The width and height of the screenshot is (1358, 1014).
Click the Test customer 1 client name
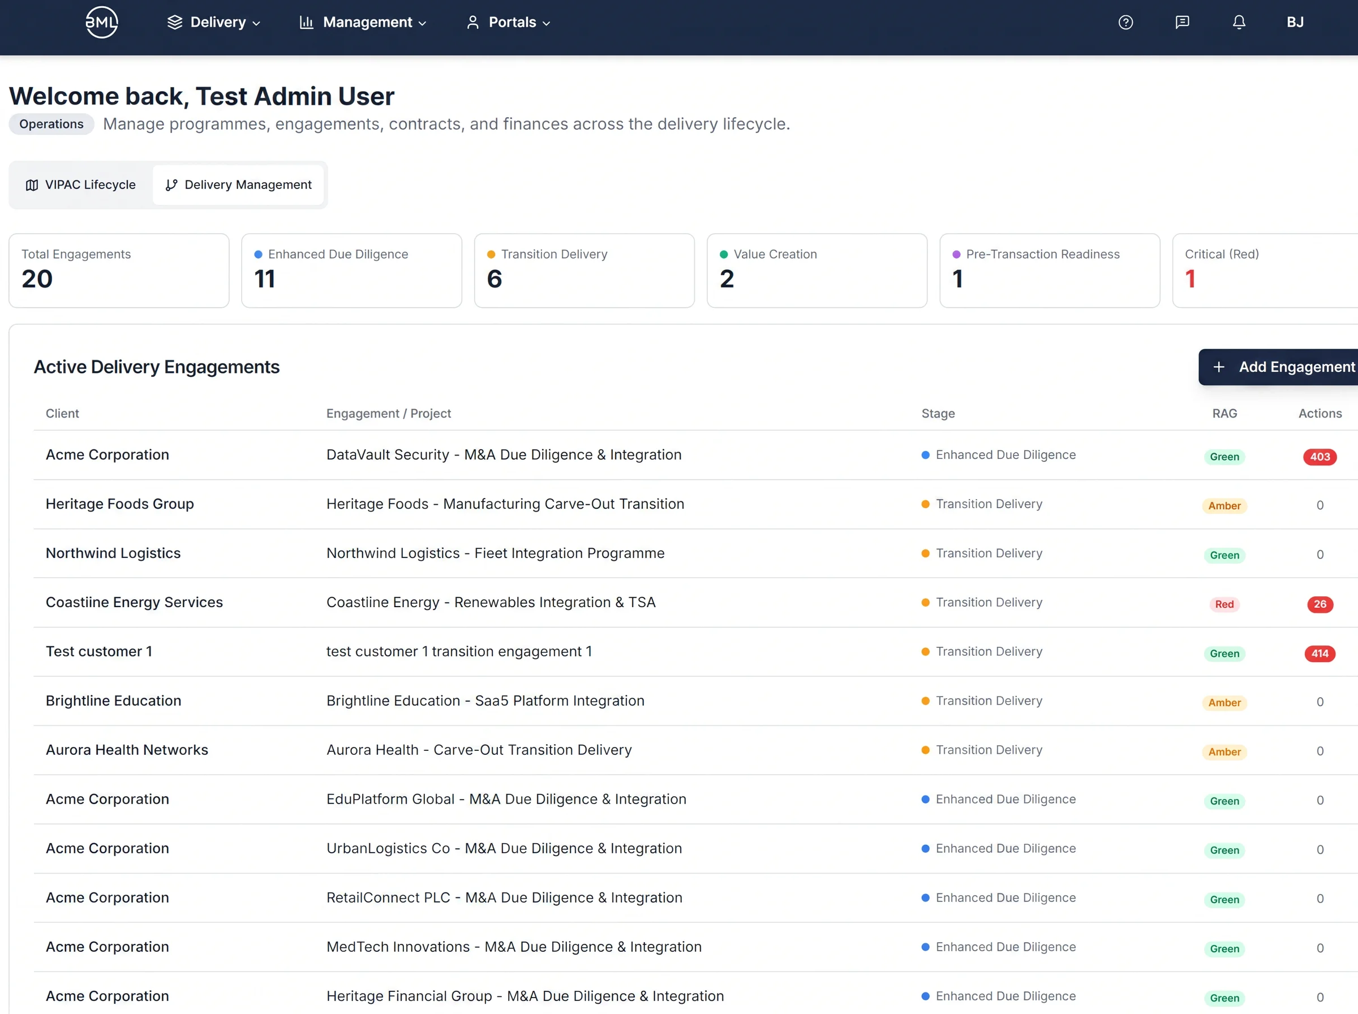(99, 651)
